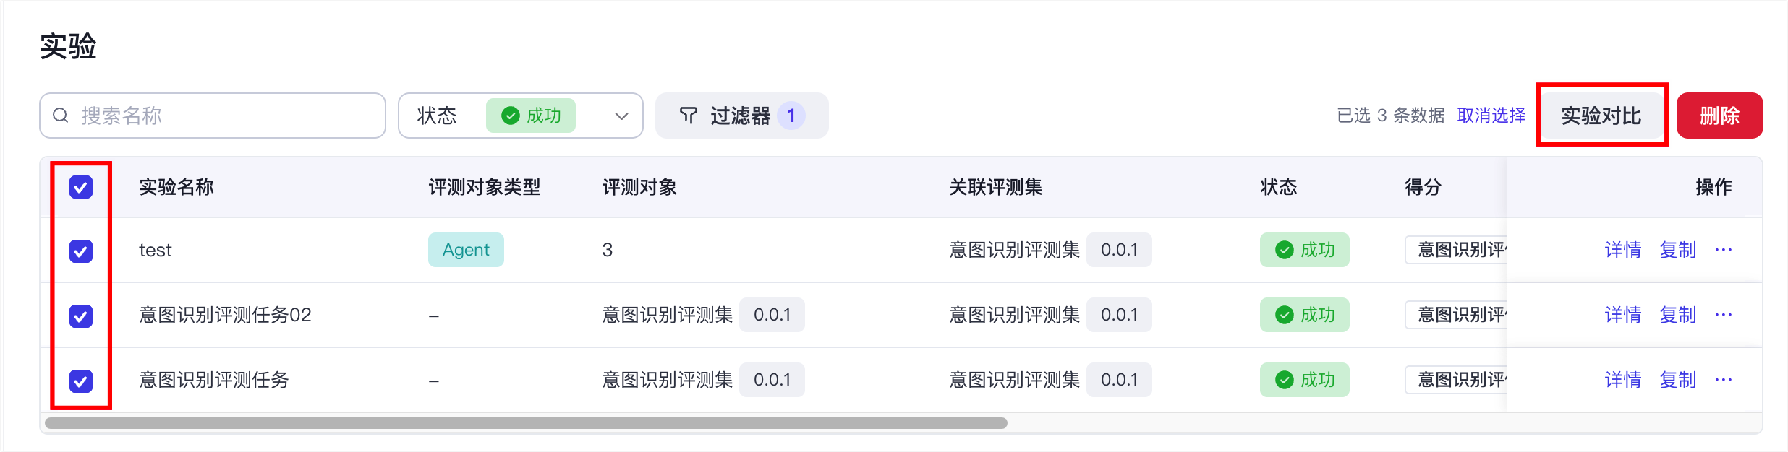Click the 实验对比 compare button
The width and height of the screenshot is (1788, 452).
(x=1601, y=116)
